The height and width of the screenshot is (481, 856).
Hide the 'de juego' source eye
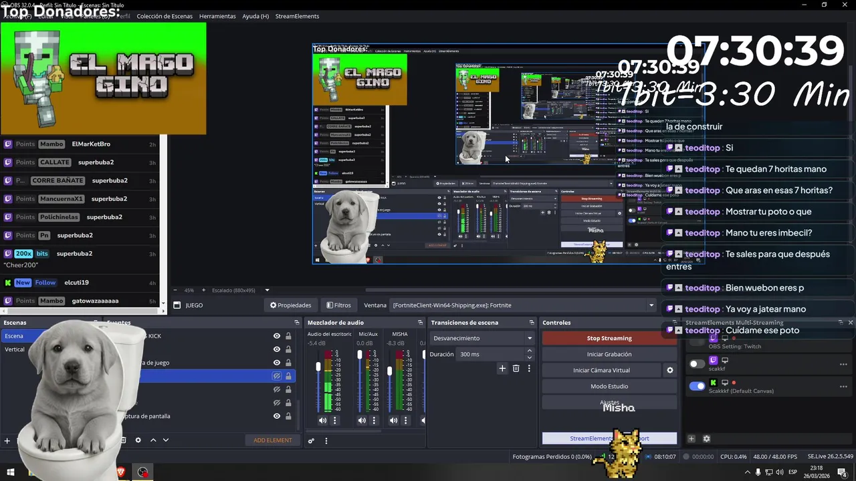[277, 363]
